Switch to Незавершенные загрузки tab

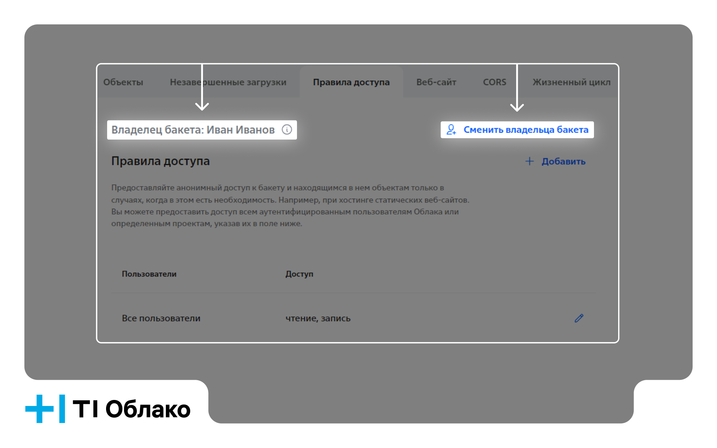pos(228,82)
